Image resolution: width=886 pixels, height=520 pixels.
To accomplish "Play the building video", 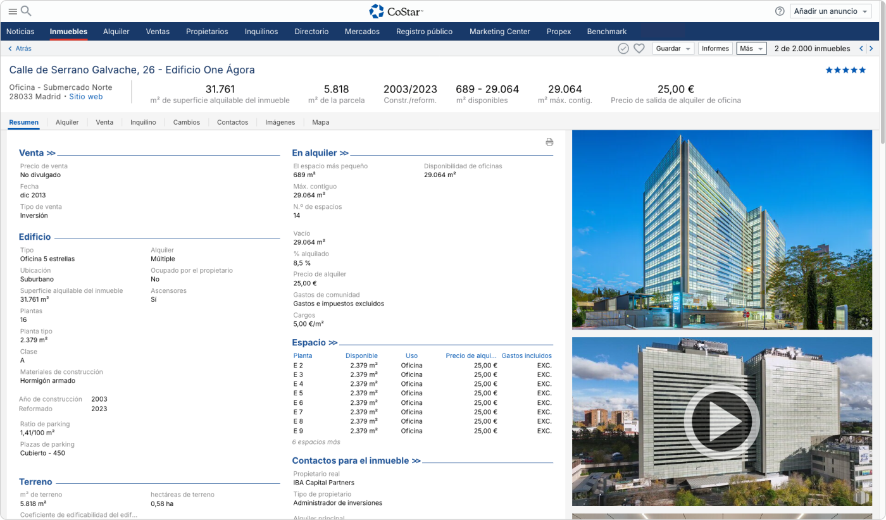I will click(721, 421).
